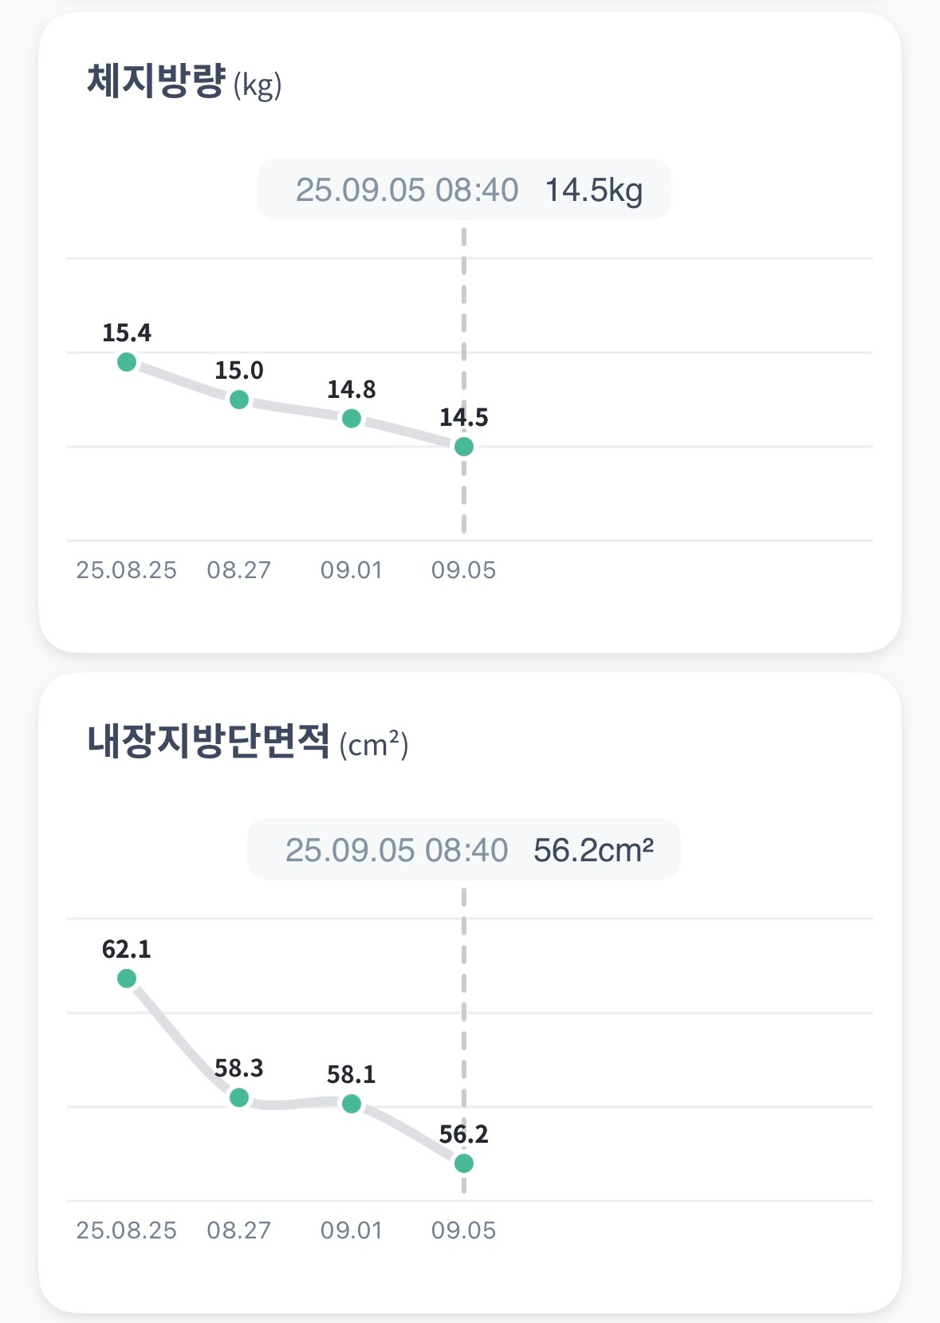Tap 09.01 date label in 내장지방단면적 chart
Image resolution: width=940 pixels, height=1323 pixels.
(x=352, y=1230)
